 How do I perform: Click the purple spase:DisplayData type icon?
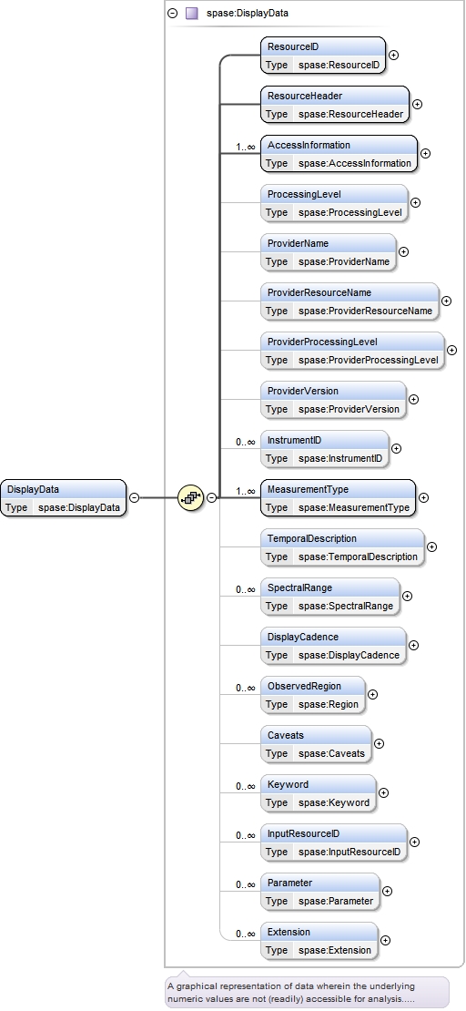click(x=191, y=13)
